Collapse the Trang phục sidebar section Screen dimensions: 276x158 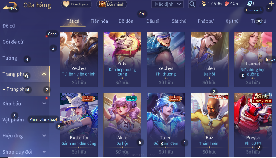tap(44, 74)
